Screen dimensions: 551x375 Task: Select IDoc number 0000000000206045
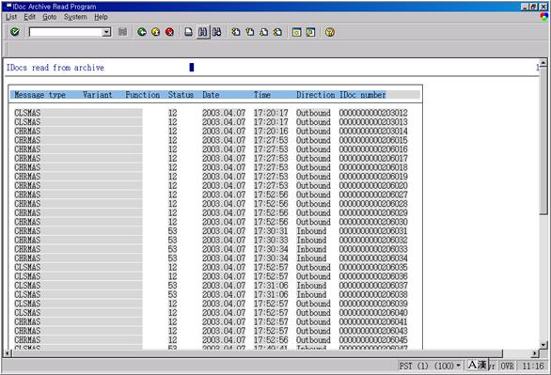pyautogui.click(x=373, y=340)
